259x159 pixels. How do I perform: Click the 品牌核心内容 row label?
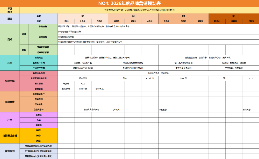click(39, 73)
